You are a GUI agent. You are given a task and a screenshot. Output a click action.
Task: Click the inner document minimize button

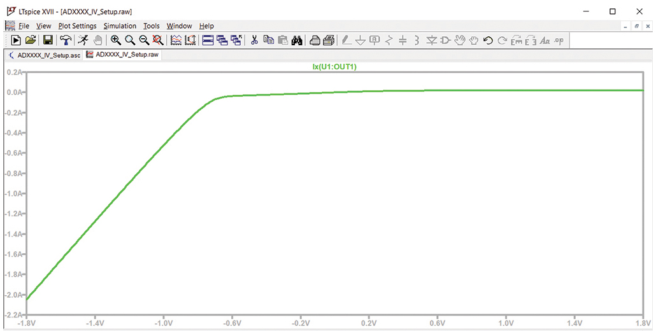[625, 26]
